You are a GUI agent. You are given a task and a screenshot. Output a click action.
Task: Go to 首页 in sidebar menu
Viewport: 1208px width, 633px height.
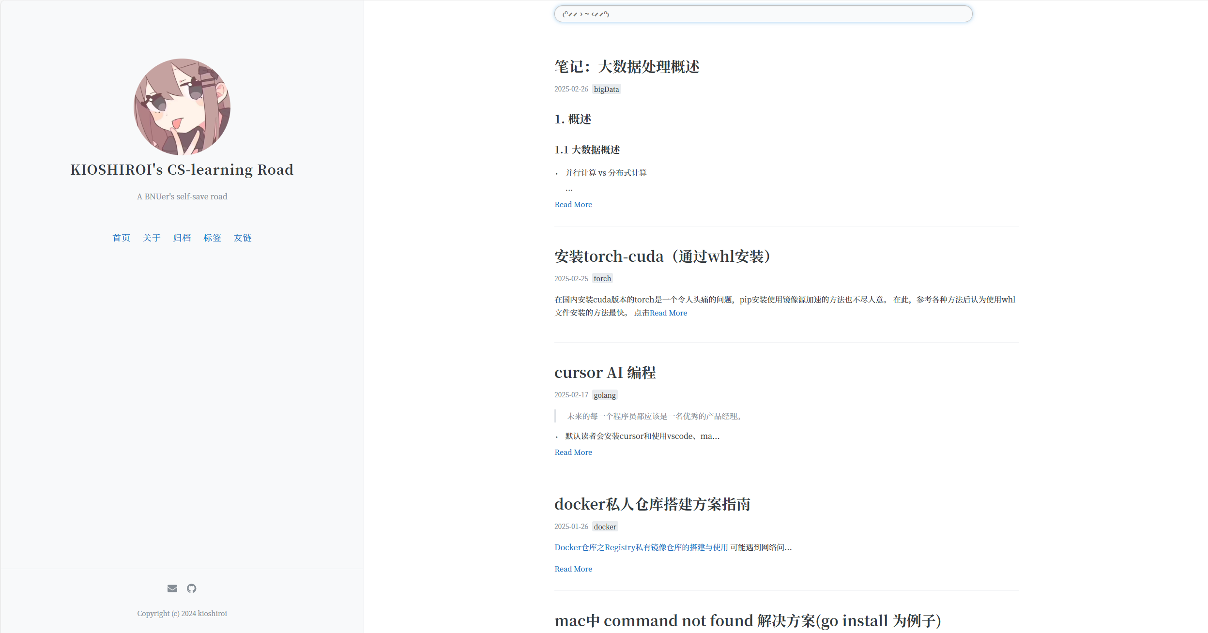(122, 238)
